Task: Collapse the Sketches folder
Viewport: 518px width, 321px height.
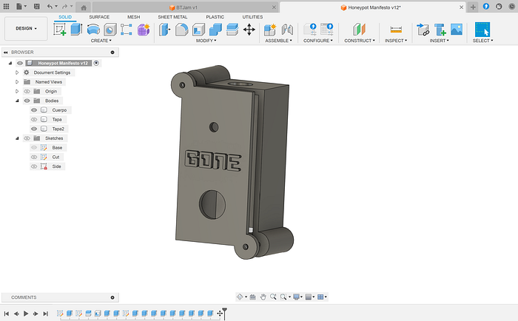Action: tap(17, 138)
